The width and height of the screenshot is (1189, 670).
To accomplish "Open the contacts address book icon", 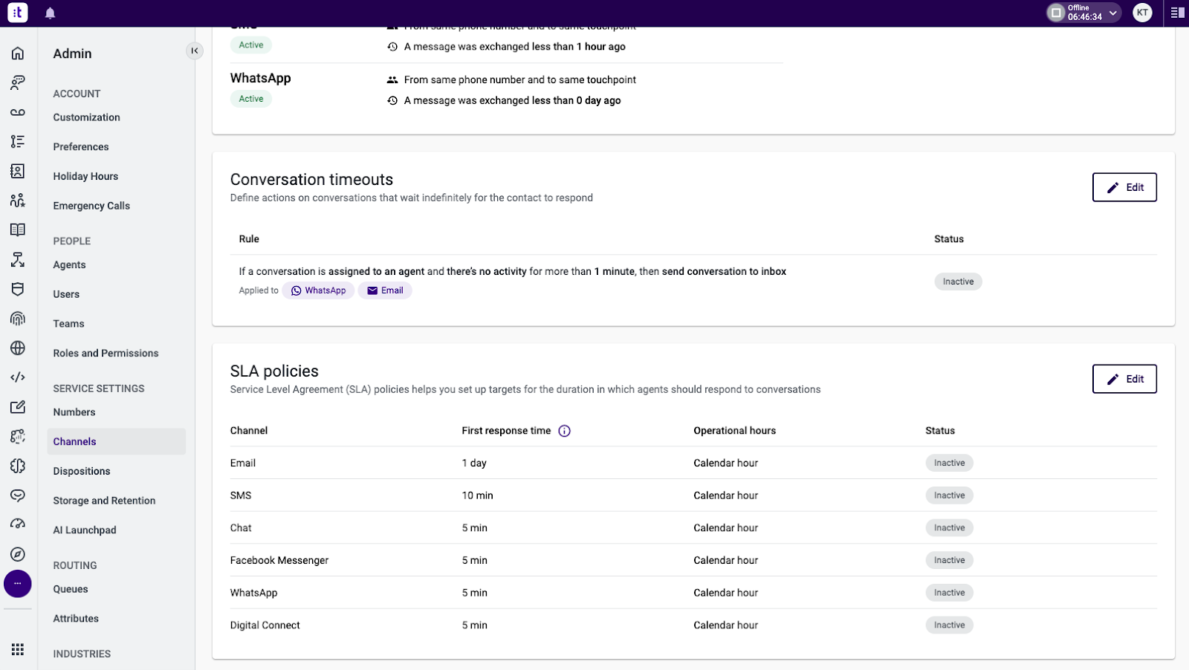I will pyautogui.click(x=18, y=171).
